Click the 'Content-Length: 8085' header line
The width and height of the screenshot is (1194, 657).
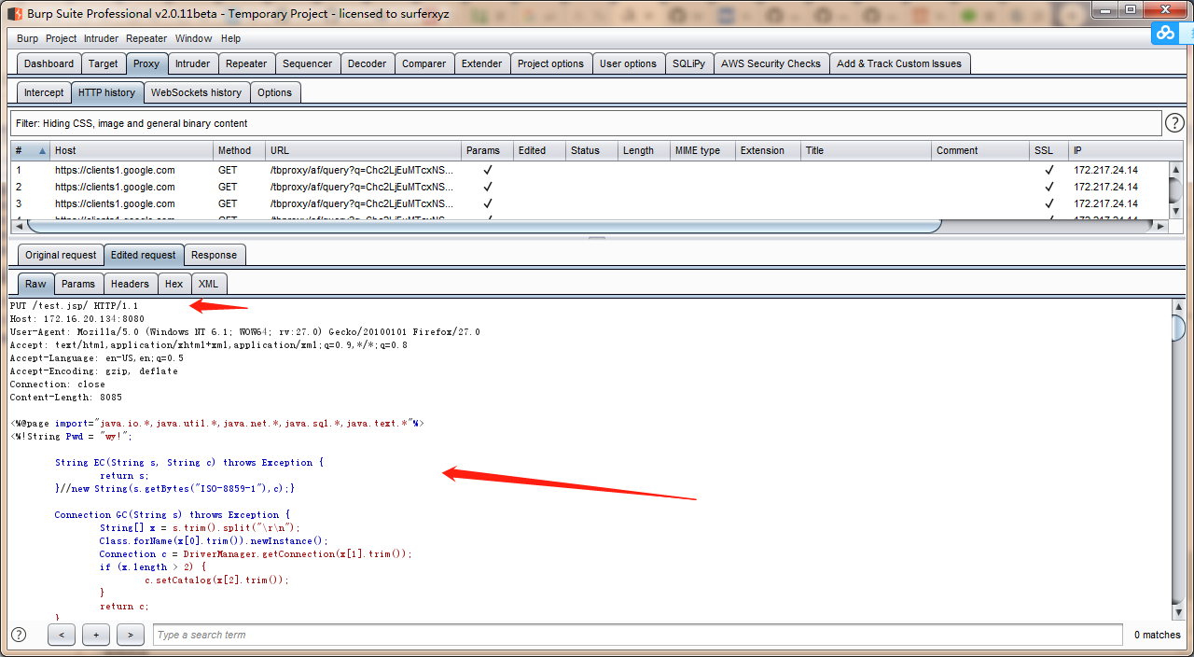(x=66, y=398)
